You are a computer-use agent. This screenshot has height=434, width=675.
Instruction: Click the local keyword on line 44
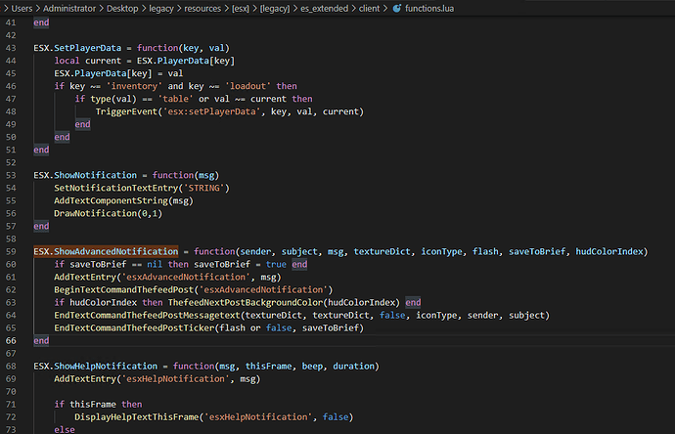coord(67,61)
